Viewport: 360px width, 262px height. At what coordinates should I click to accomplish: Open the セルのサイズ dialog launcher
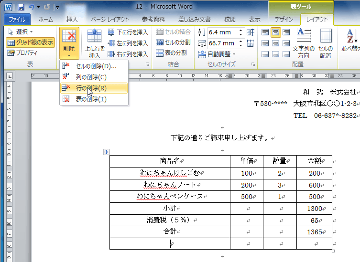pyautogui.click(x=253, y=64)
